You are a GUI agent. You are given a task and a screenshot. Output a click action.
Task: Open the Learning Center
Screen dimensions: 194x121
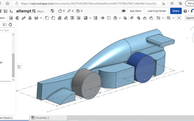[157, 11]
